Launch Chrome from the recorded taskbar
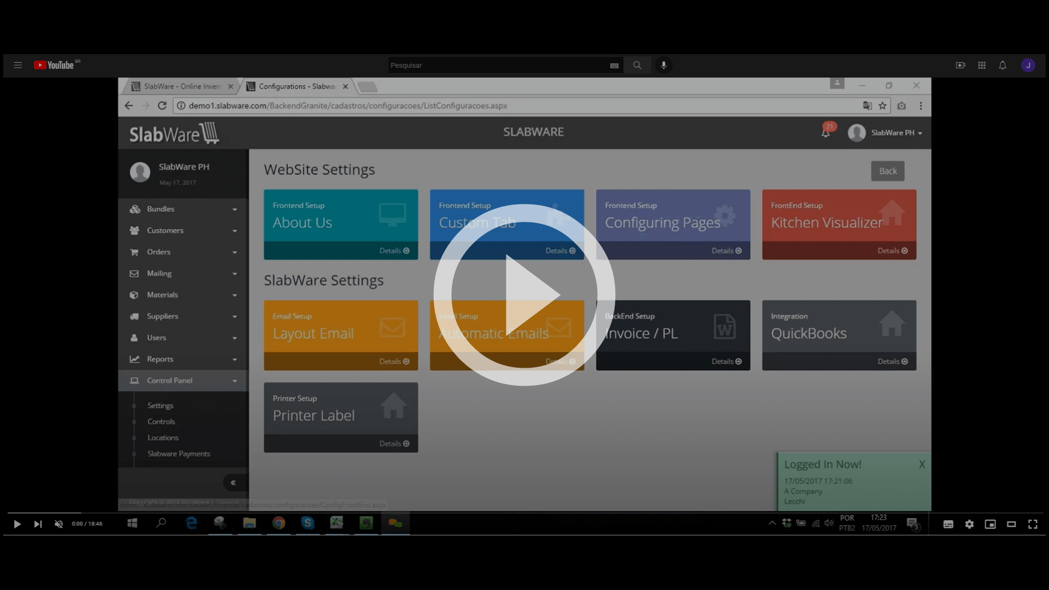1049x590 pixels. tap(279, 523)
